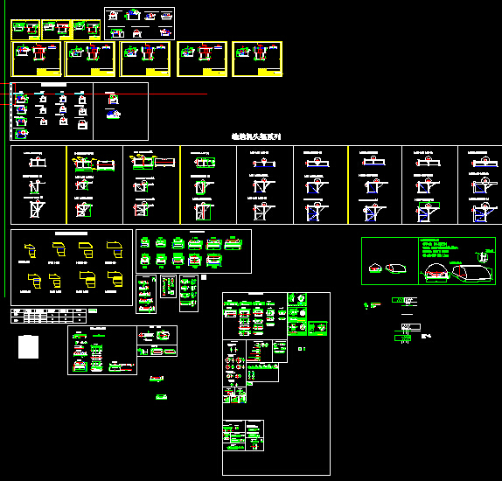Select the small dome drawing in green frame
This screenshot has height=481, width=502.
[x=375, y=268]
